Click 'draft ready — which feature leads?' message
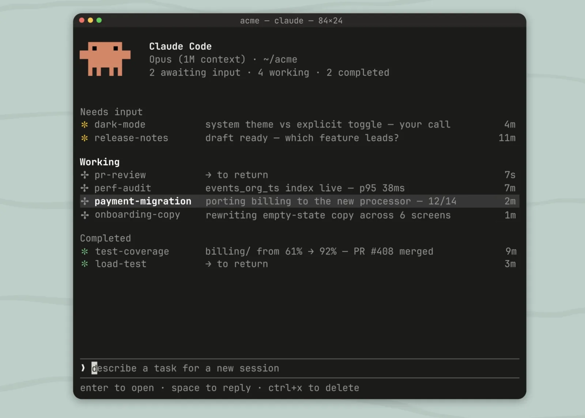 pos(302,138)
